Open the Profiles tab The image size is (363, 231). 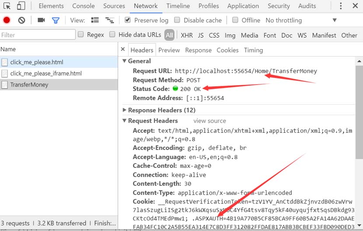209,6
